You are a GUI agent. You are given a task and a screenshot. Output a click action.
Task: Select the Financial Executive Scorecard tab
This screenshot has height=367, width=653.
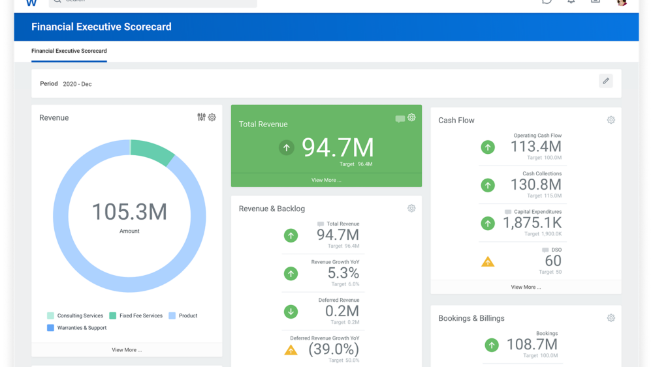coord(69,51)
